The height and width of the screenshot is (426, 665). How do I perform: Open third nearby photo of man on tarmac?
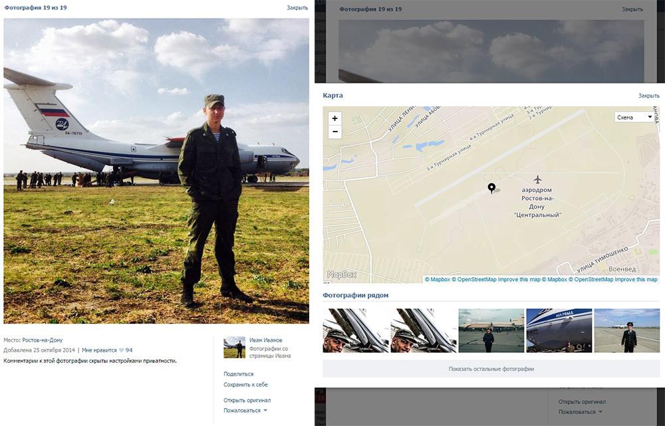coord(491,330)
